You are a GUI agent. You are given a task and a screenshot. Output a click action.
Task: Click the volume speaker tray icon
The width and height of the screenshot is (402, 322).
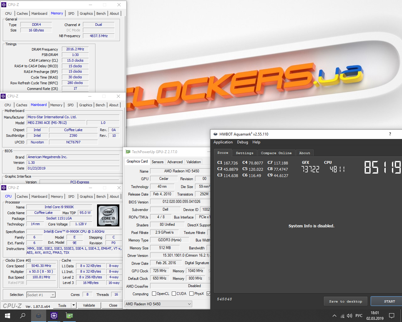pos(350,316)
